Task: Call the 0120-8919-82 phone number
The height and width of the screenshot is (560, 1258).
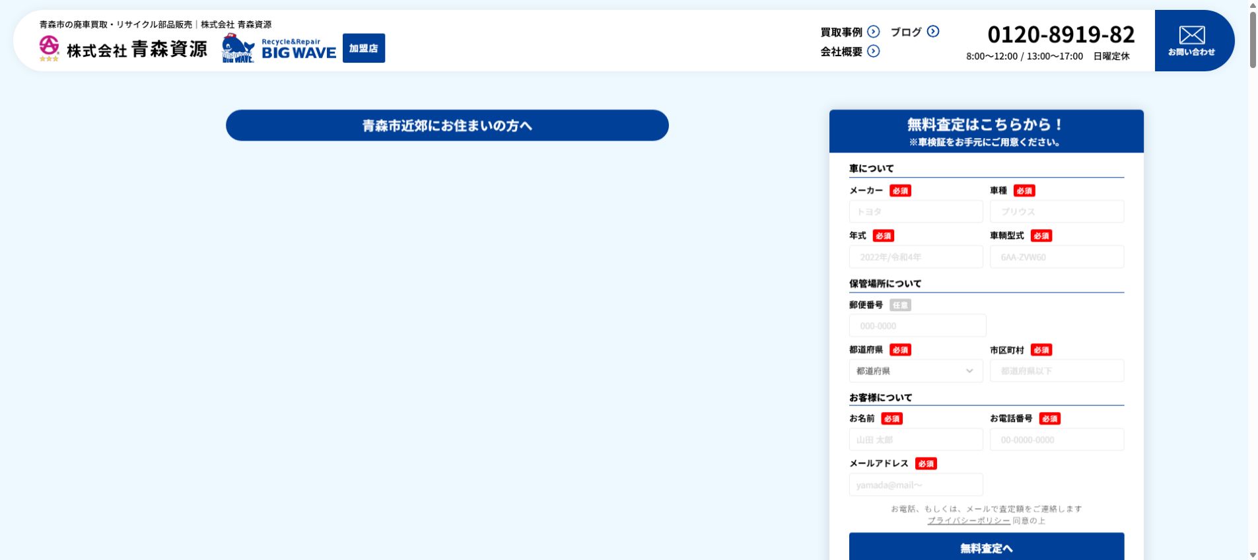Action: tap(1061, 34)
